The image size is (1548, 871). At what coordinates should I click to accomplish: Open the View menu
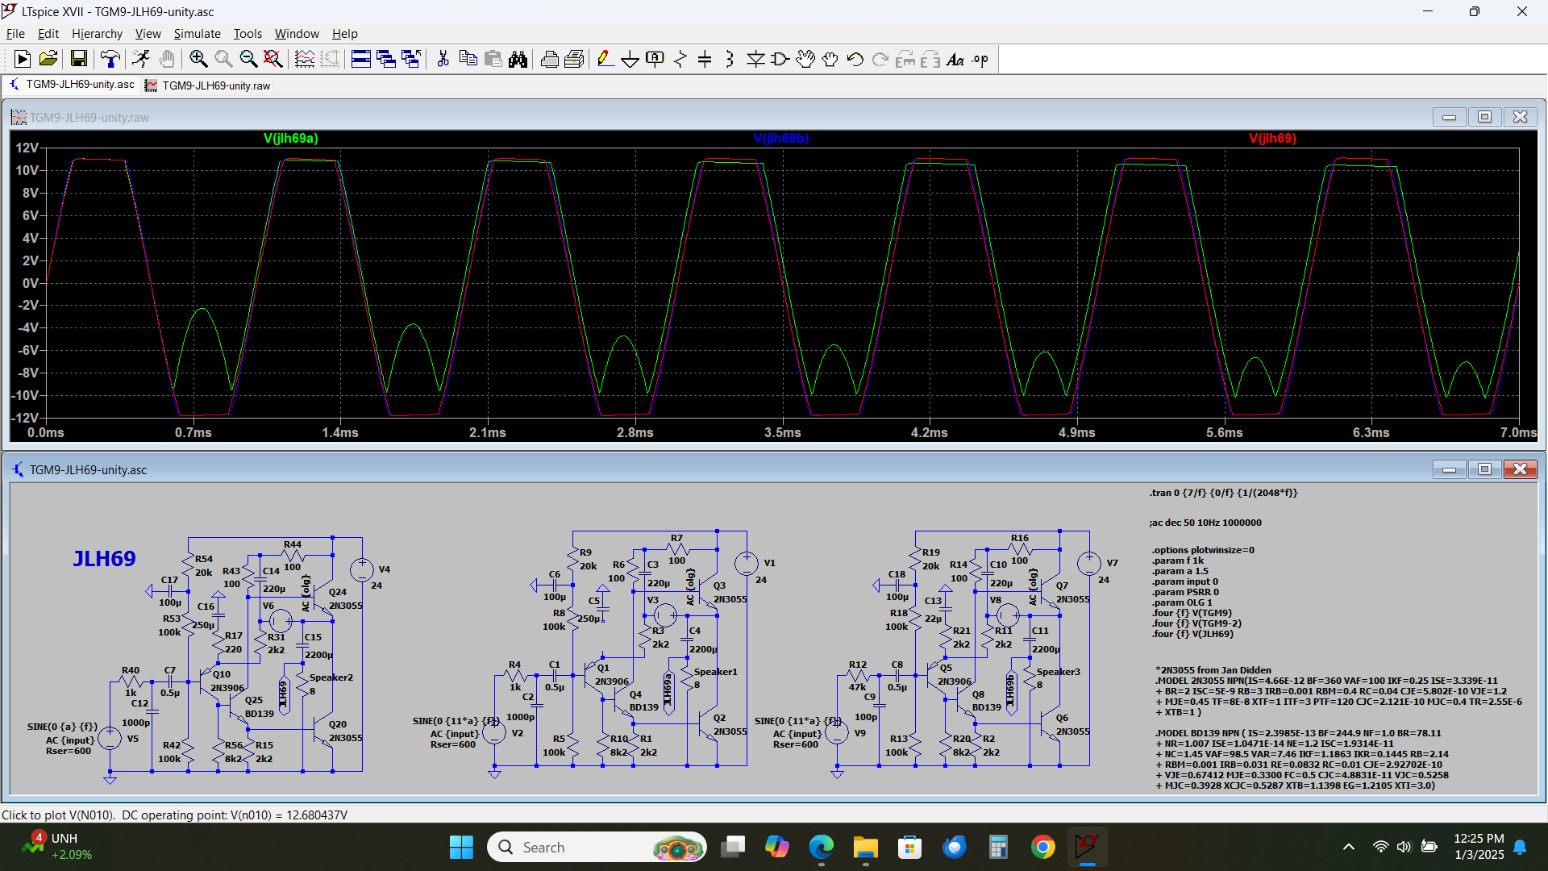(148, 33)
